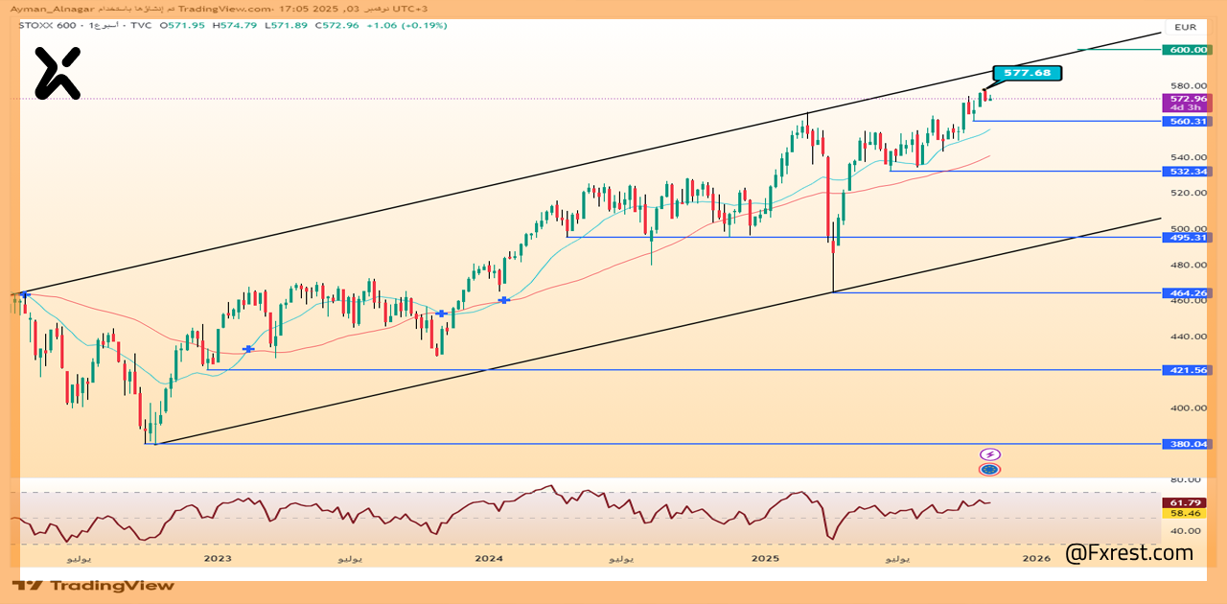The width and height of the screenshot is (1227, 604).
Task: Click the 600.00 green price level label
Action: point(1185,49)
